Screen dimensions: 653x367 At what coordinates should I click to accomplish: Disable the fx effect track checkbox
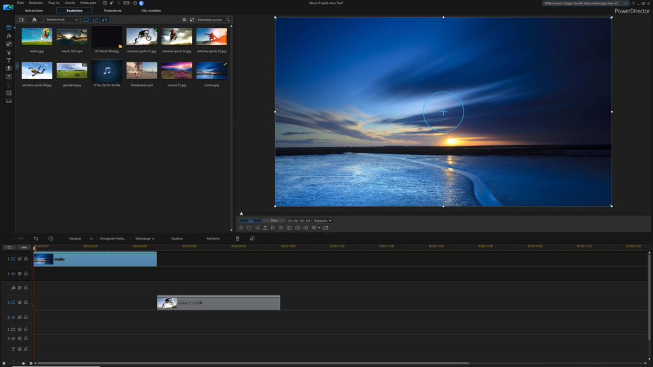click(20, 288)
